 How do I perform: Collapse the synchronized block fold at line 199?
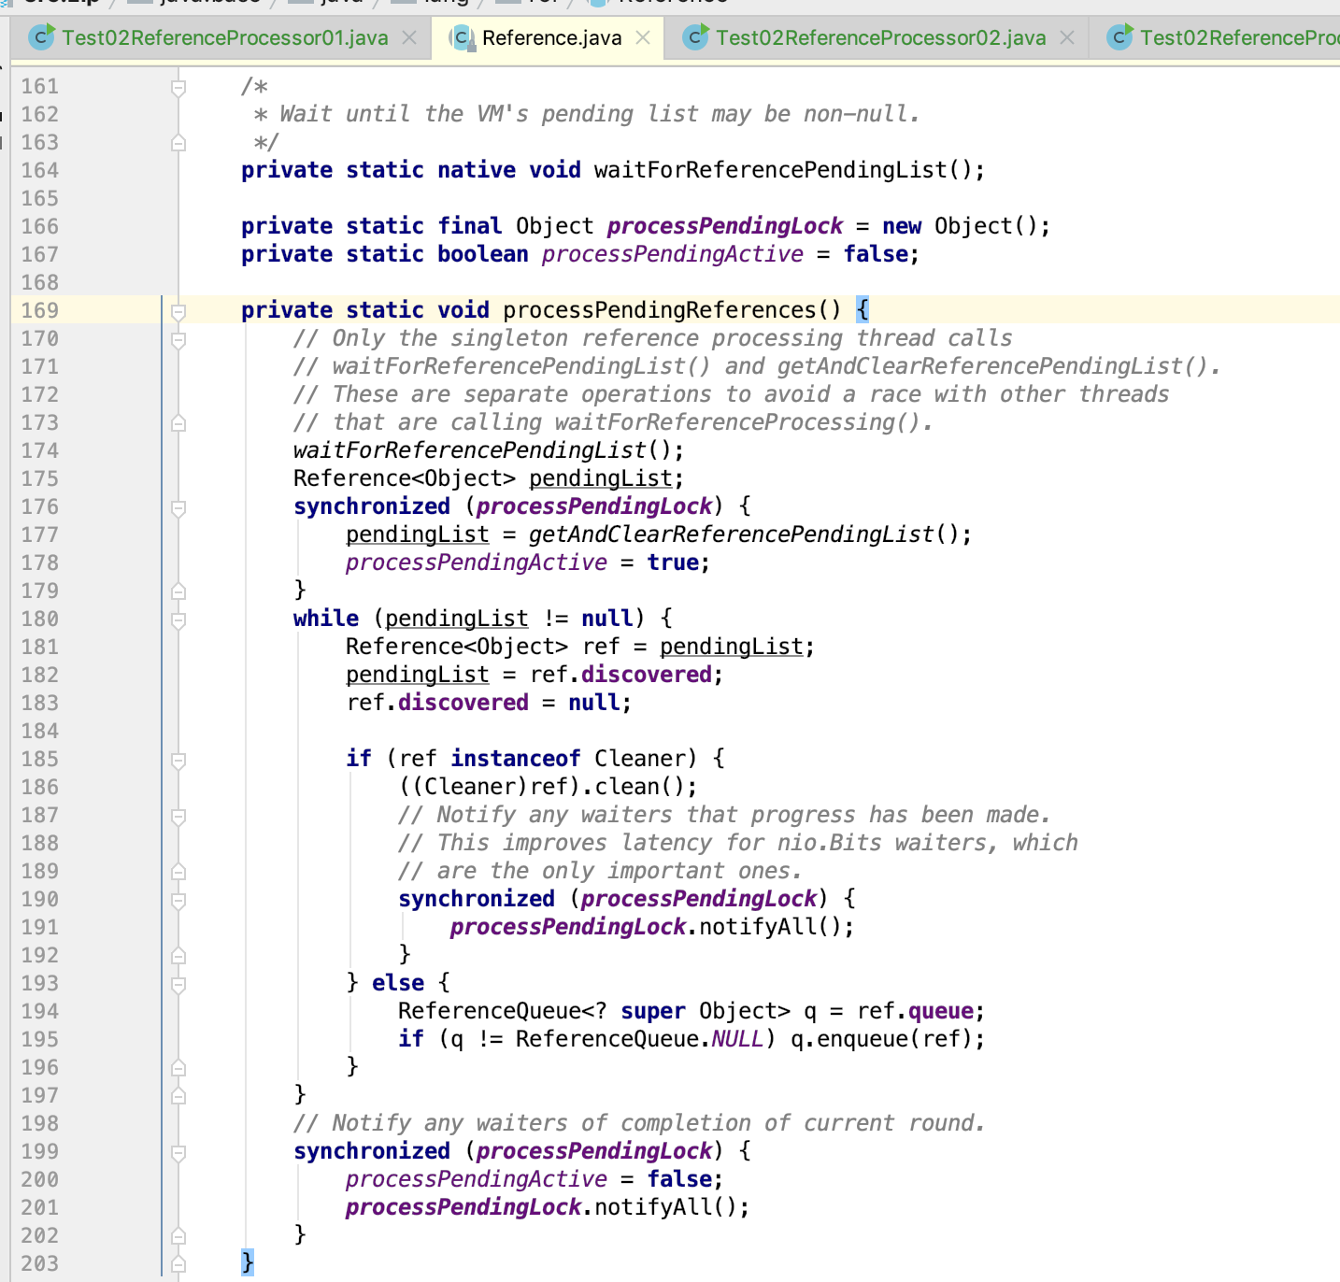(176, 1150)
